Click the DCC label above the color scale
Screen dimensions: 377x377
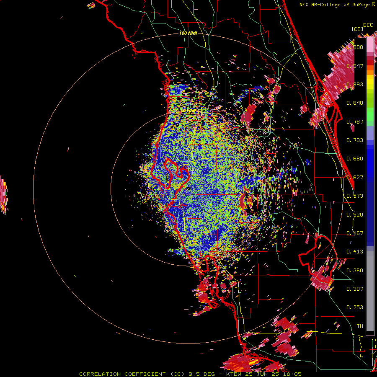[x=368, y=25]
